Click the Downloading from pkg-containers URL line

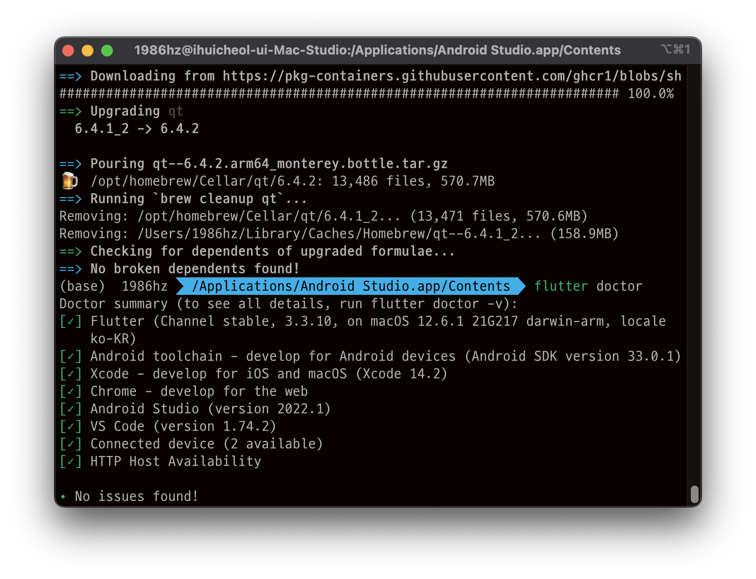pos(370,76)
